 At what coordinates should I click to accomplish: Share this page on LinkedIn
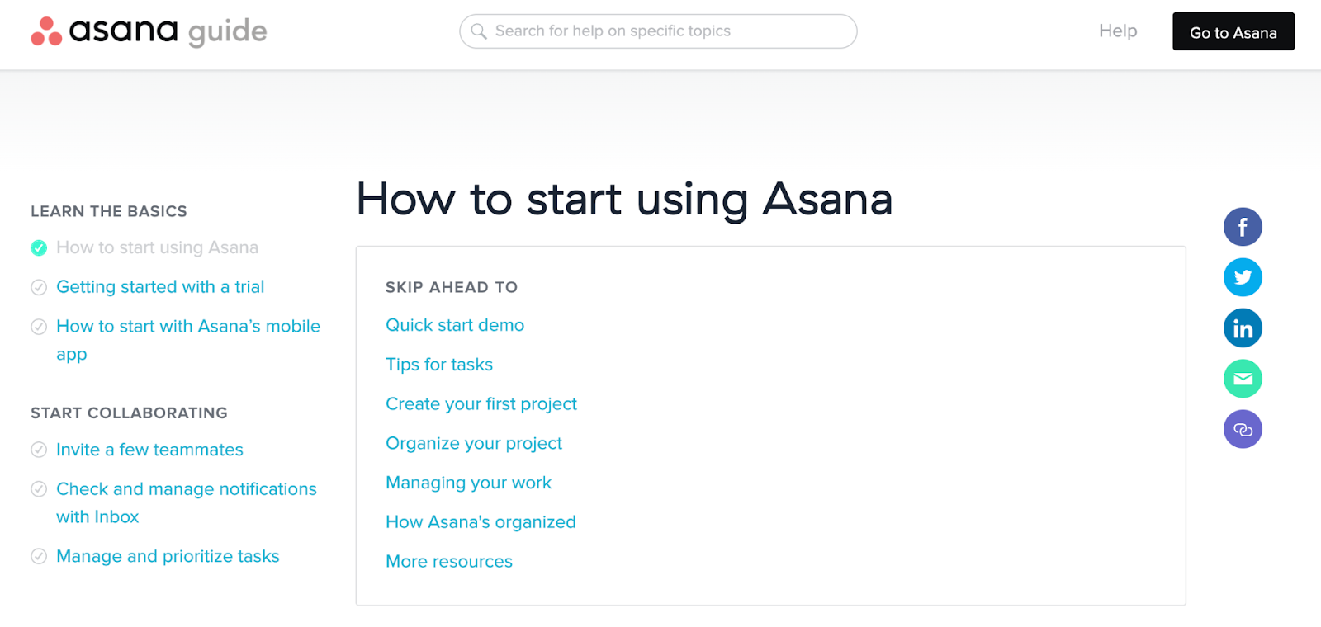point(1243,328)
